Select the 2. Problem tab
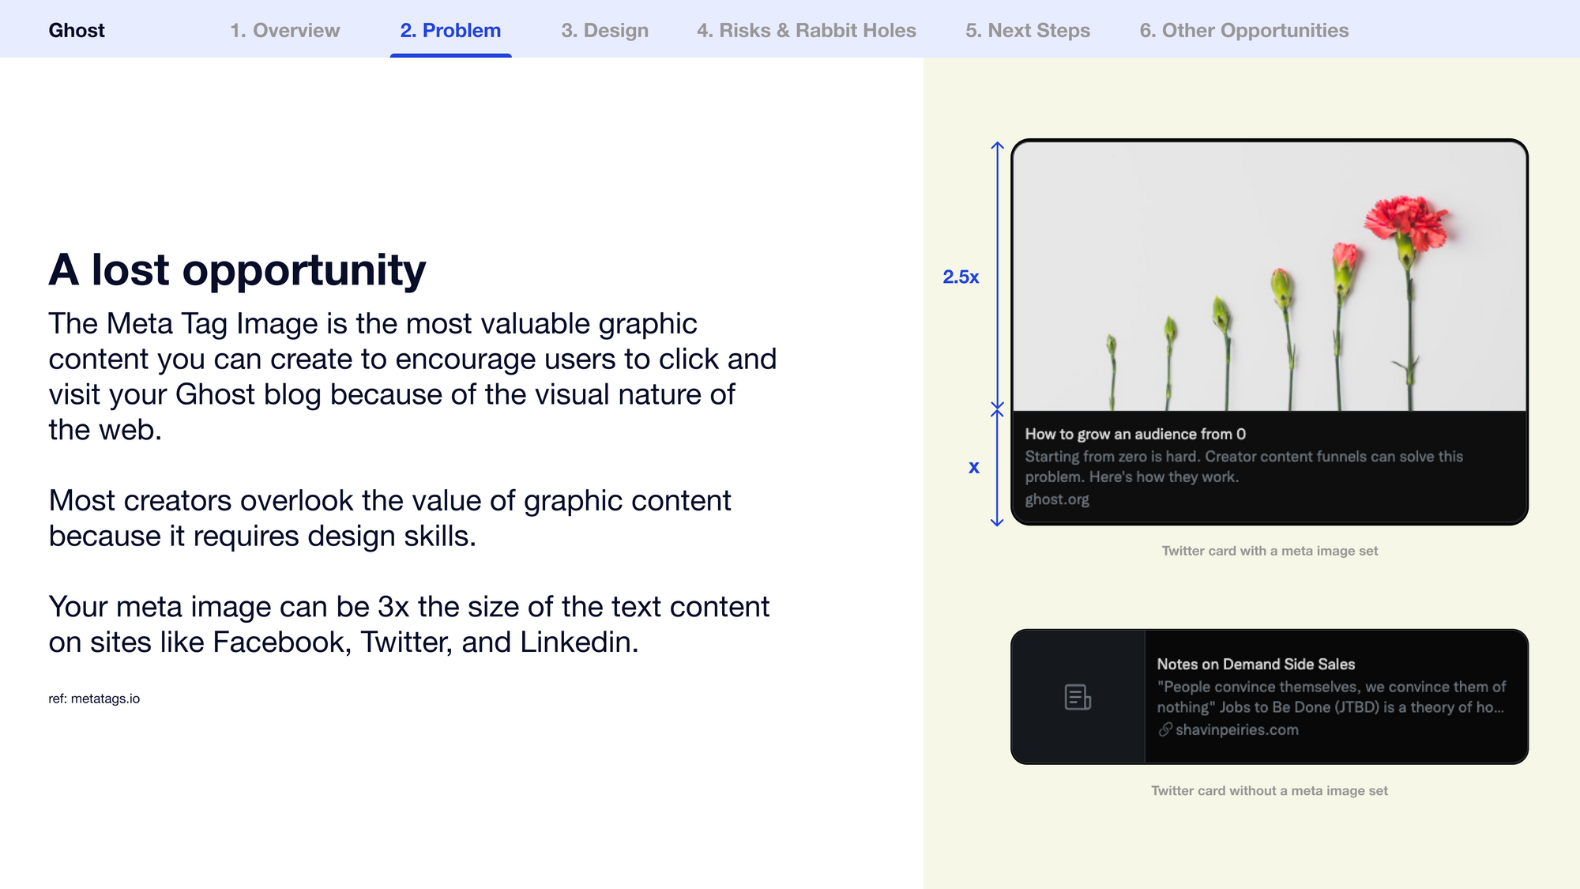The height and width of the screenshot is (889, 1580). (450, 30)
